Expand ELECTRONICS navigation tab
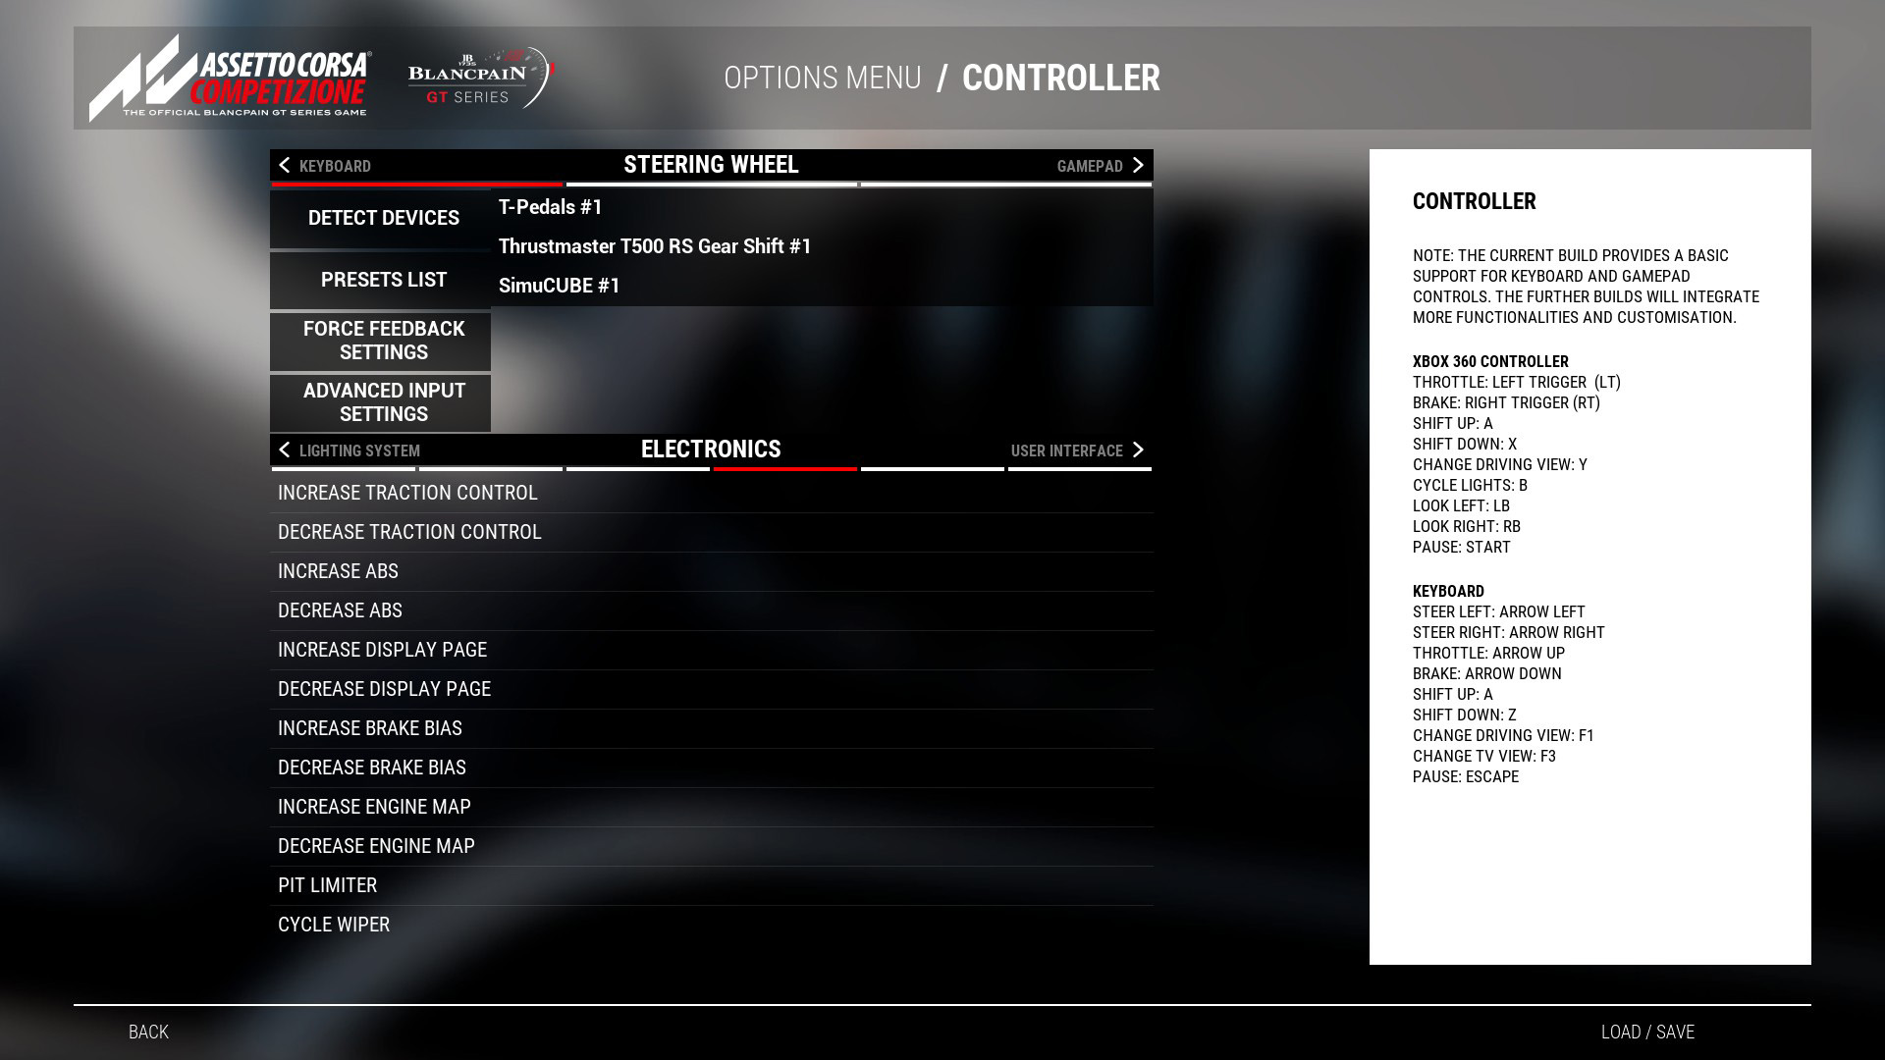The width and height of the screenshot is (1885, 1060). (x=711, y=448)
